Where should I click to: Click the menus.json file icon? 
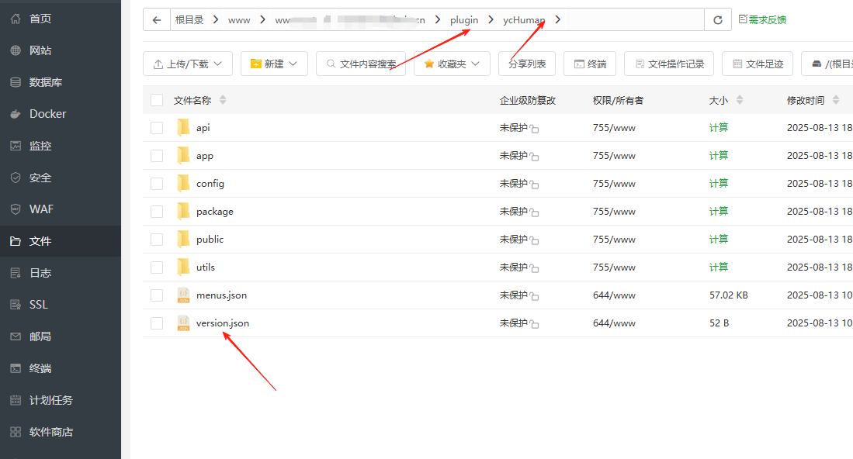pyautogui.click(x=183, y=295)
